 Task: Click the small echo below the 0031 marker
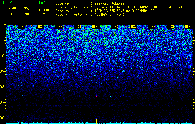[22, 95]
